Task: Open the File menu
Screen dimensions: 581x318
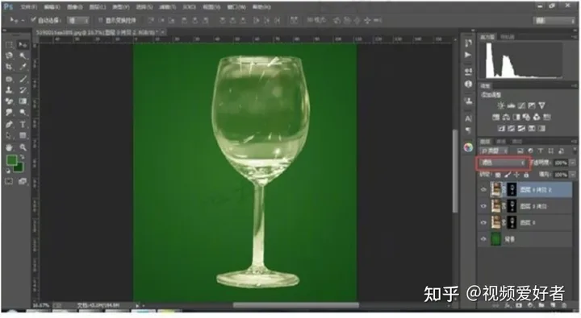Action: 28,6
